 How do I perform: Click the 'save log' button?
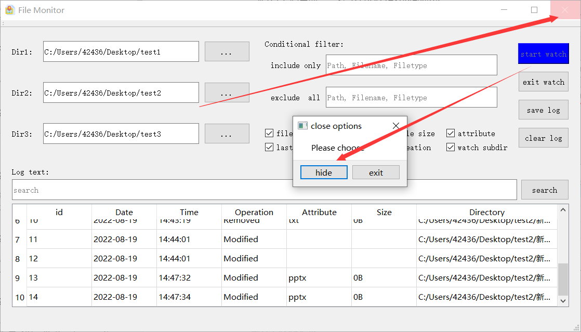543,110
